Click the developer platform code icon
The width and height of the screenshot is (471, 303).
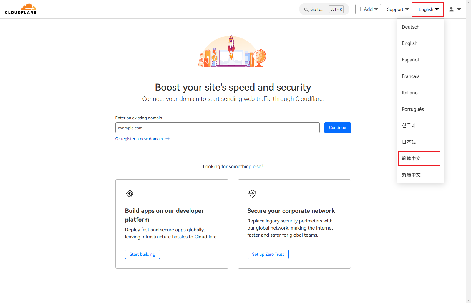130,194
